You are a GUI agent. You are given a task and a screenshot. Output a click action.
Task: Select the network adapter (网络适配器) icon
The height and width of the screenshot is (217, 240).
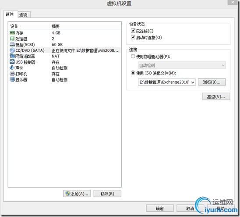point(12,56)
